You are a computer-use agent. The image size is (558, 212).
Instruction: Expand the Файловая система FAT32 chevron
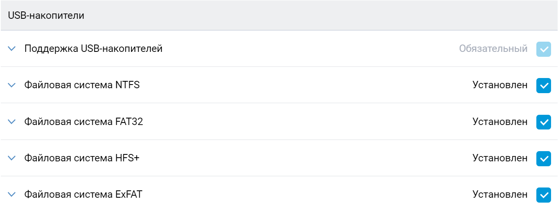[12, 122]
